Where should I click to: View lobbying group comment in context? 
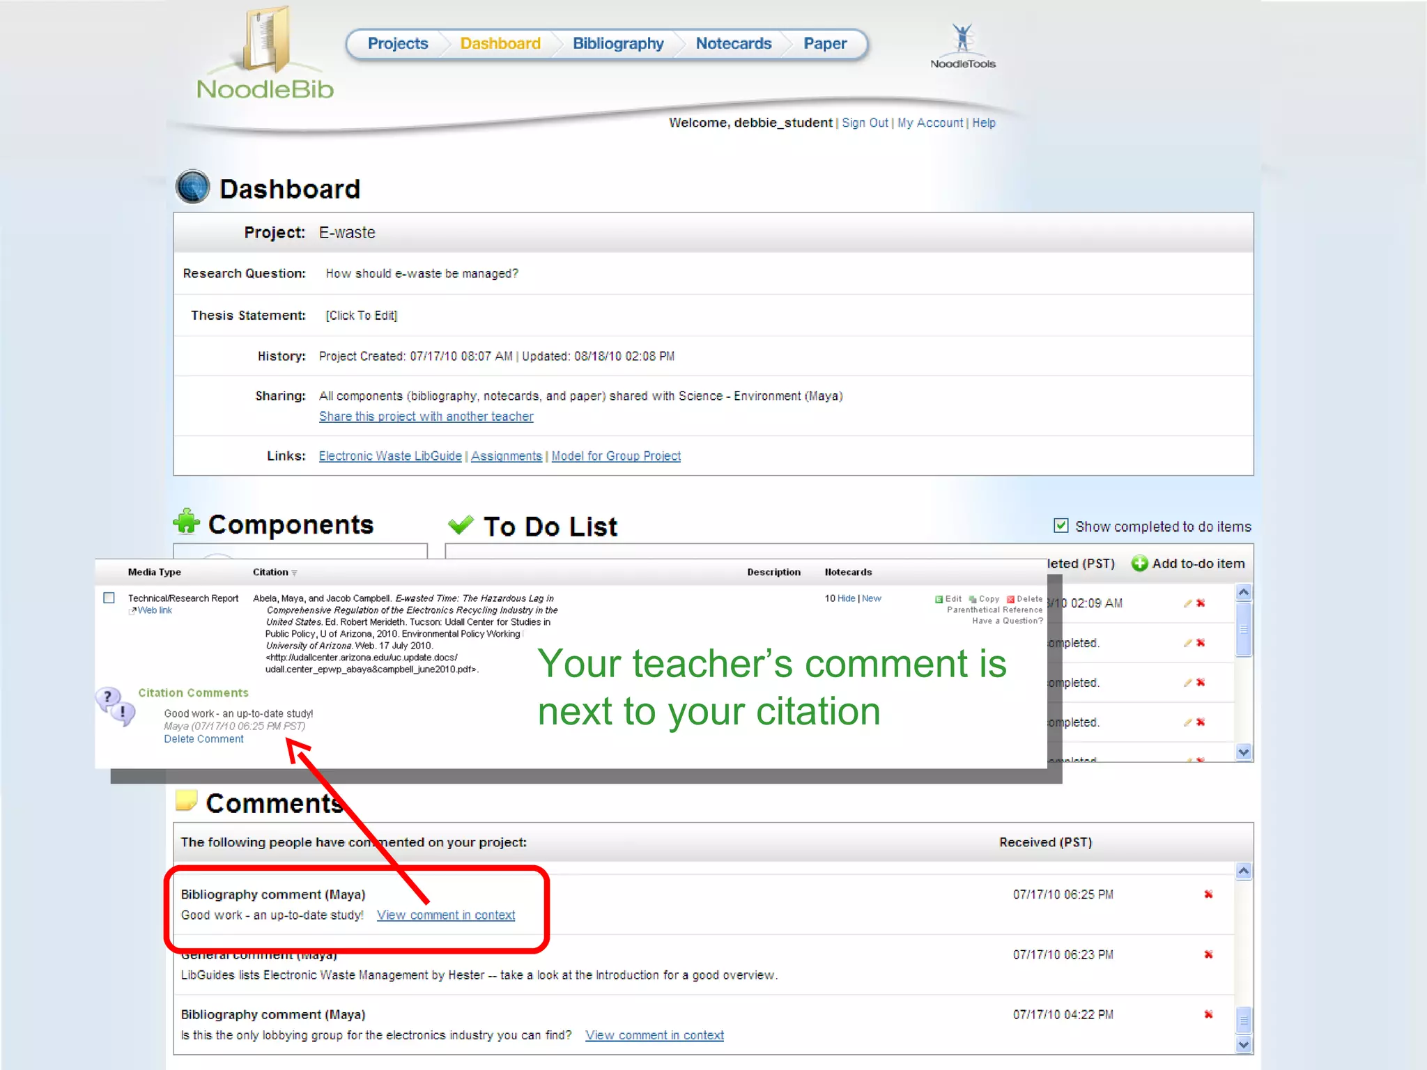click(x=654, y=1035)
